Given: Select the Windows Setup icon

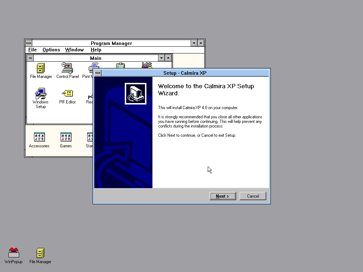Looking at the screenshot, I should (x=41, y=94).
